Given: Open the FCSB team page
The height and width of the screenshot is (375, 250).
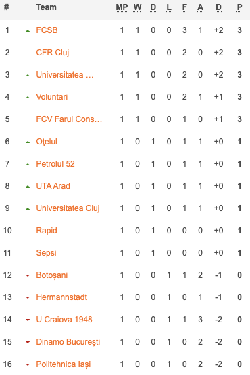Looking at the screenshot, I should coord(47,30).
